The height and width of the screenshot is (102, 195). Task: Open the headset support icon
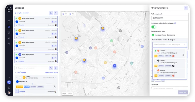(x=9, y=82)
